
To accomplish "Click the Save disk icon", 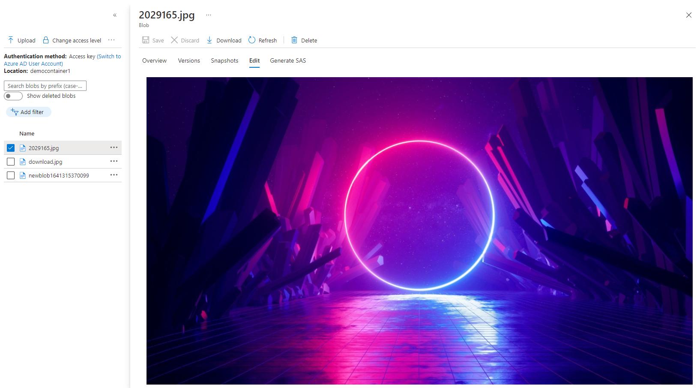I will 146,40.
